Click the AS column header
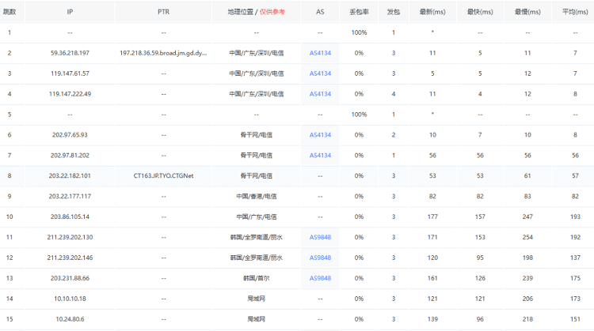The width and height of the screenshot is (594, 331). (x=320, y=12)
